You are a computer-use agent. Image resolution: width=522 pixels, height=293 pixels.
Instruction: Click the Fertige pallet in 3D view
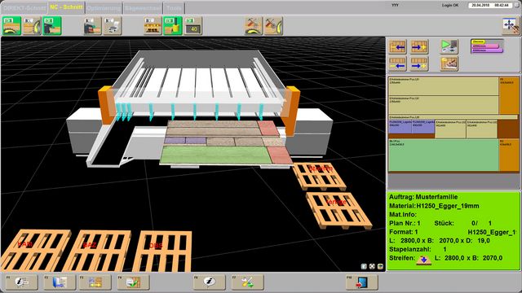click(x=339, y=210)
